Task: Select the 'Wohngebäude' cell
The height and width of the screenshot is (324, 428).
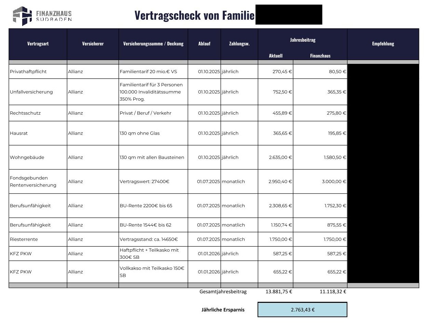Action: pos(38,157)
